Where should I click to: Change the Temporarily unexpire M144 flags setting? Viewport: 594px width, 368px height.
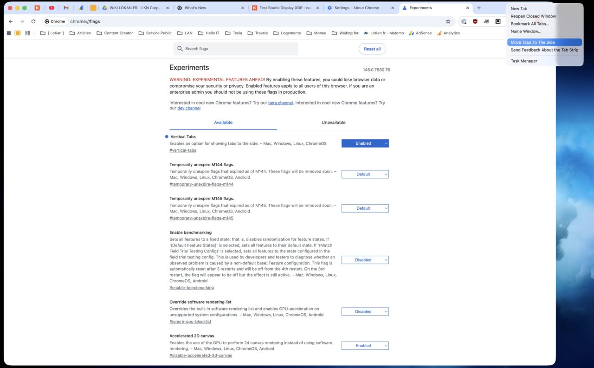click(x=365, y=174)
